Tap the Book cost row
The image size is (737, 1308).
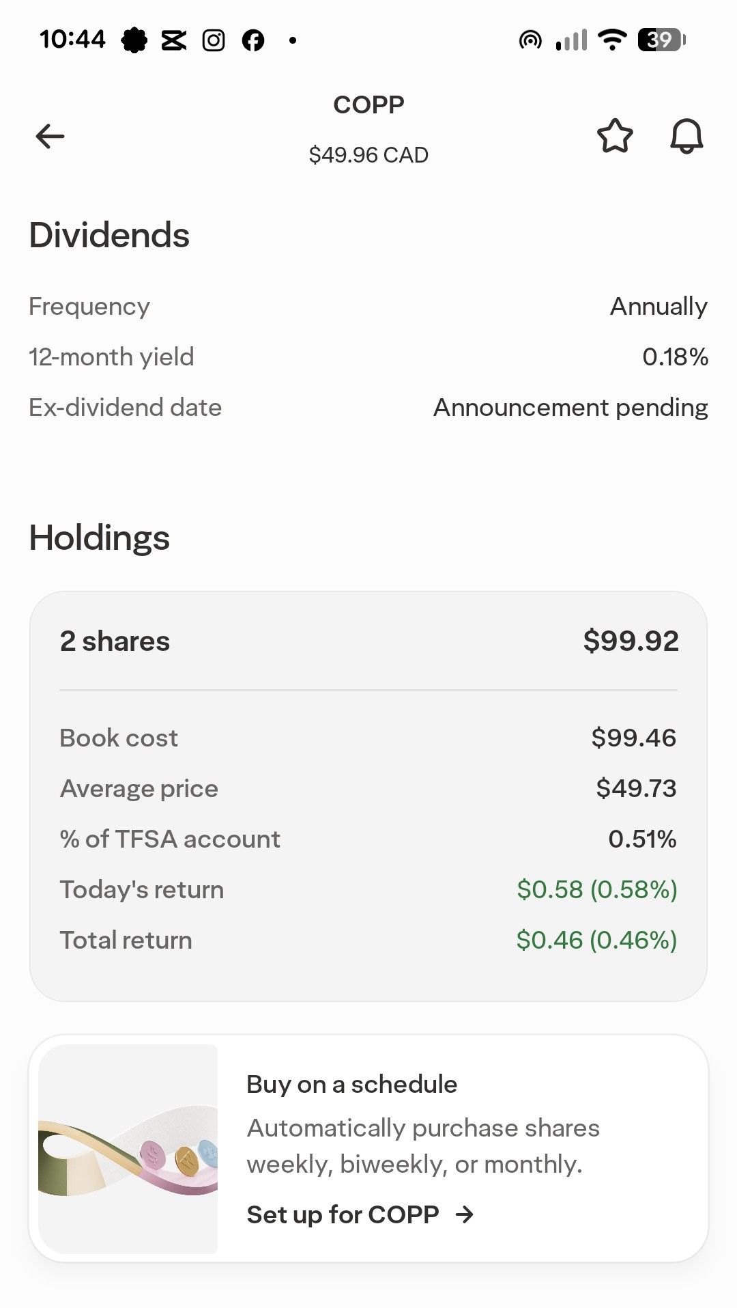(x=369, y=738)
